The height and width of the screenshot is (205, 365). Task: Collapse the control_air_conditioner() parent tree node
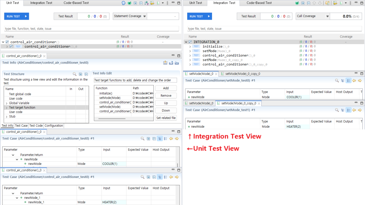click(3, 42)
